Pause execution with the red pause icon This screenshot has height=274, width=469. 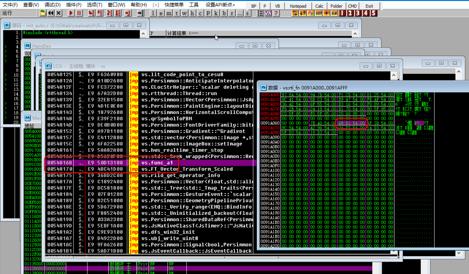(x=79, y=13)
